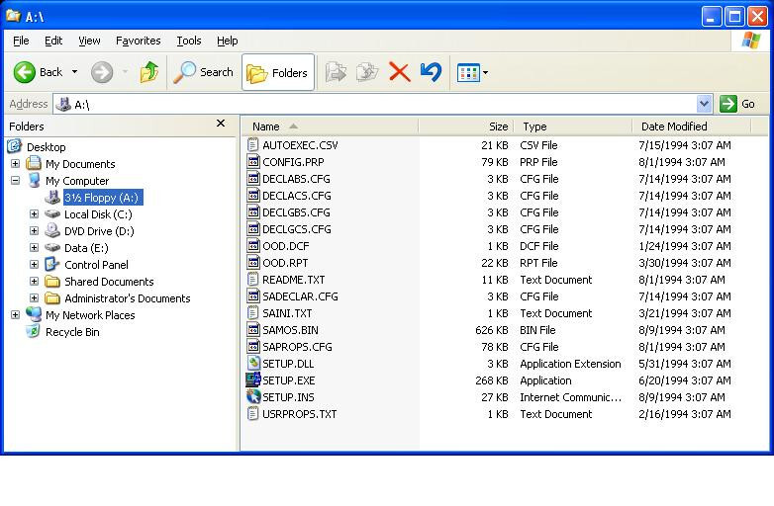Click the My Network Places icon
The height and width of the screenshot is (506, 774).
pyautogui.click(x=34, y=314)
